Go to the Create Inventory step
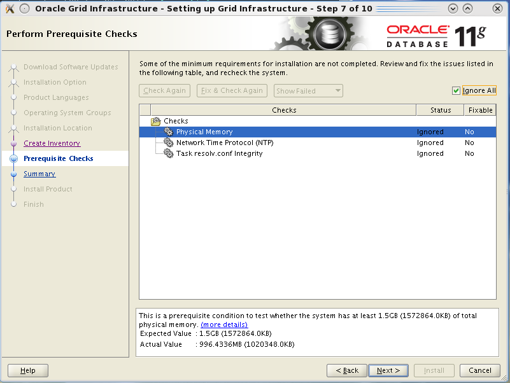 [52, 143]
